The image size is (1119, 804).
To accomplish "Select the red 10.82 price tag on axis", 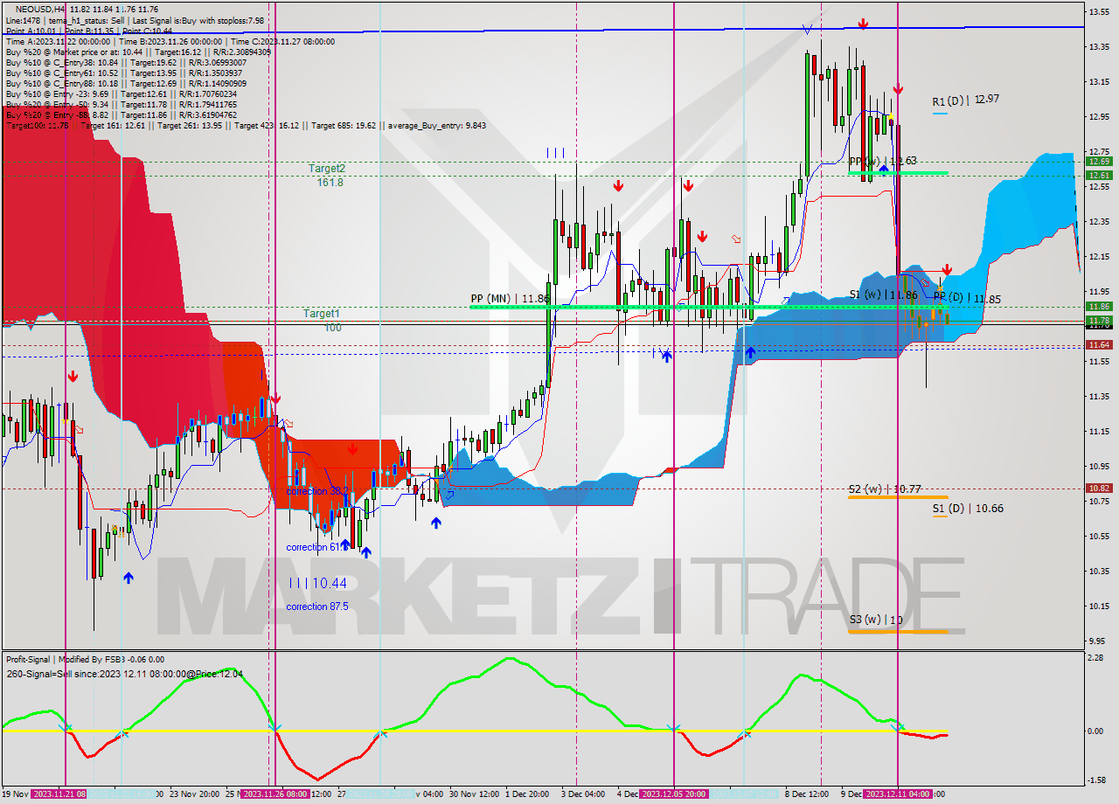I will tap(1099, 489).
